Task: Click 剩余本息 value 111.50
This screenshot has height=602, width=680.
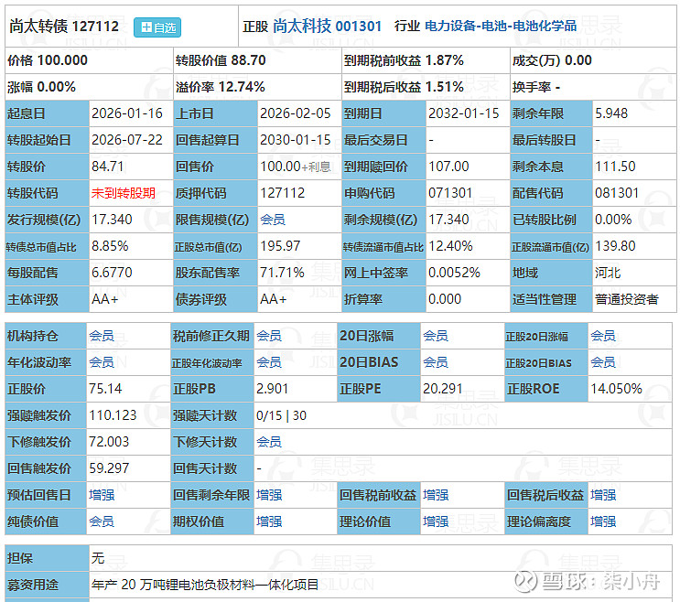Action: pyautogui.click(x=615, y=167)
